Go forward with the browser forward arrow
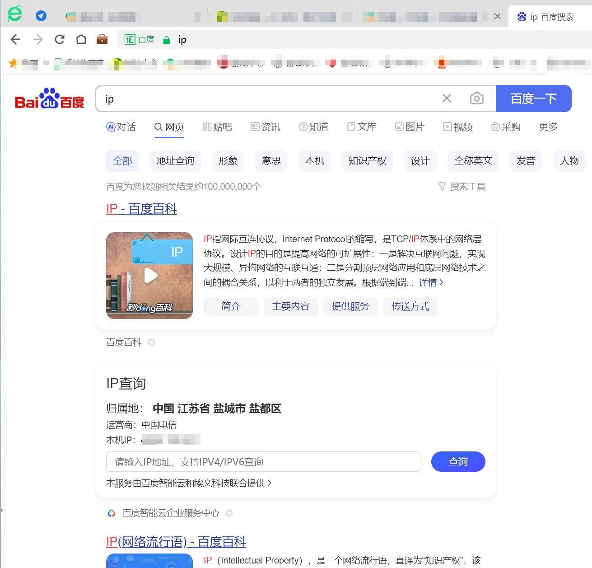The image size is (592, 568). tap(38, 40)
